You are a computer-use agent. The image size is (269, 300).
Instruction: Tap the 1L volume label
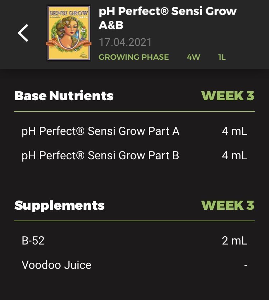pos(222,57)
